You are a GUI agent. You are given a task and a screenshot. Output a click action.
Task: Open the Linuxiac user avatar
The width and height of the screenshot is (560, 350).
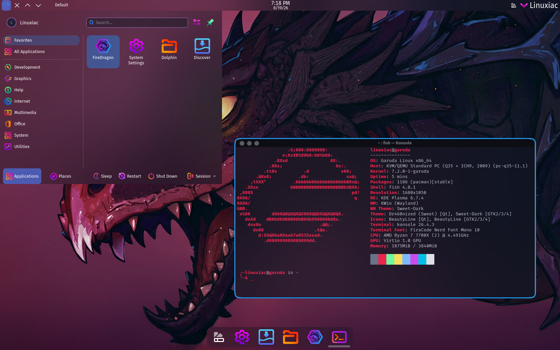pyautogui.click(x=11, y=22)
